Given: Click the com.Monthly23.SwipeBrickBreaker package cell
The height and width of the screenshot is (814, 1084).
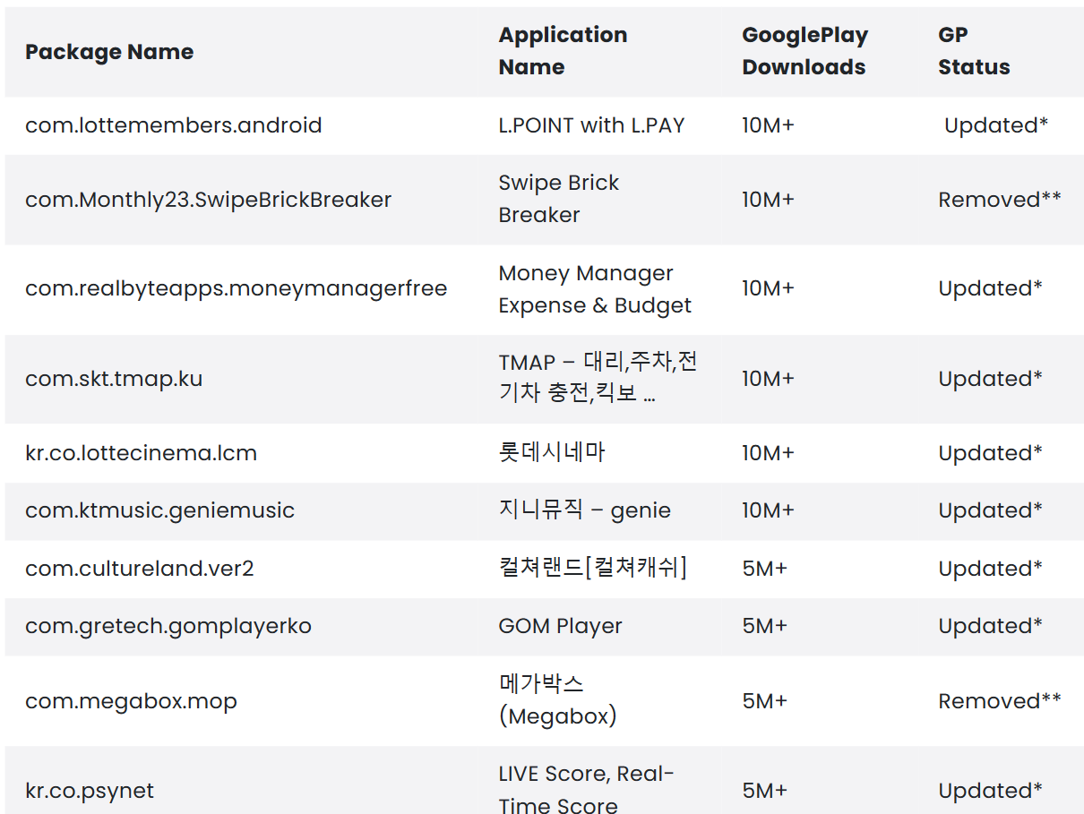Looking at the screenshot, I should 208,200.
